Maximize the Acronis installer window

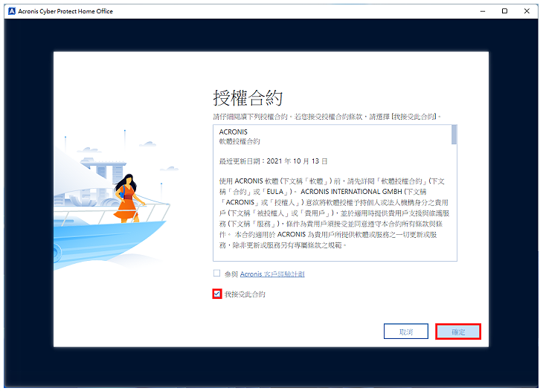(x=504, y=11)
